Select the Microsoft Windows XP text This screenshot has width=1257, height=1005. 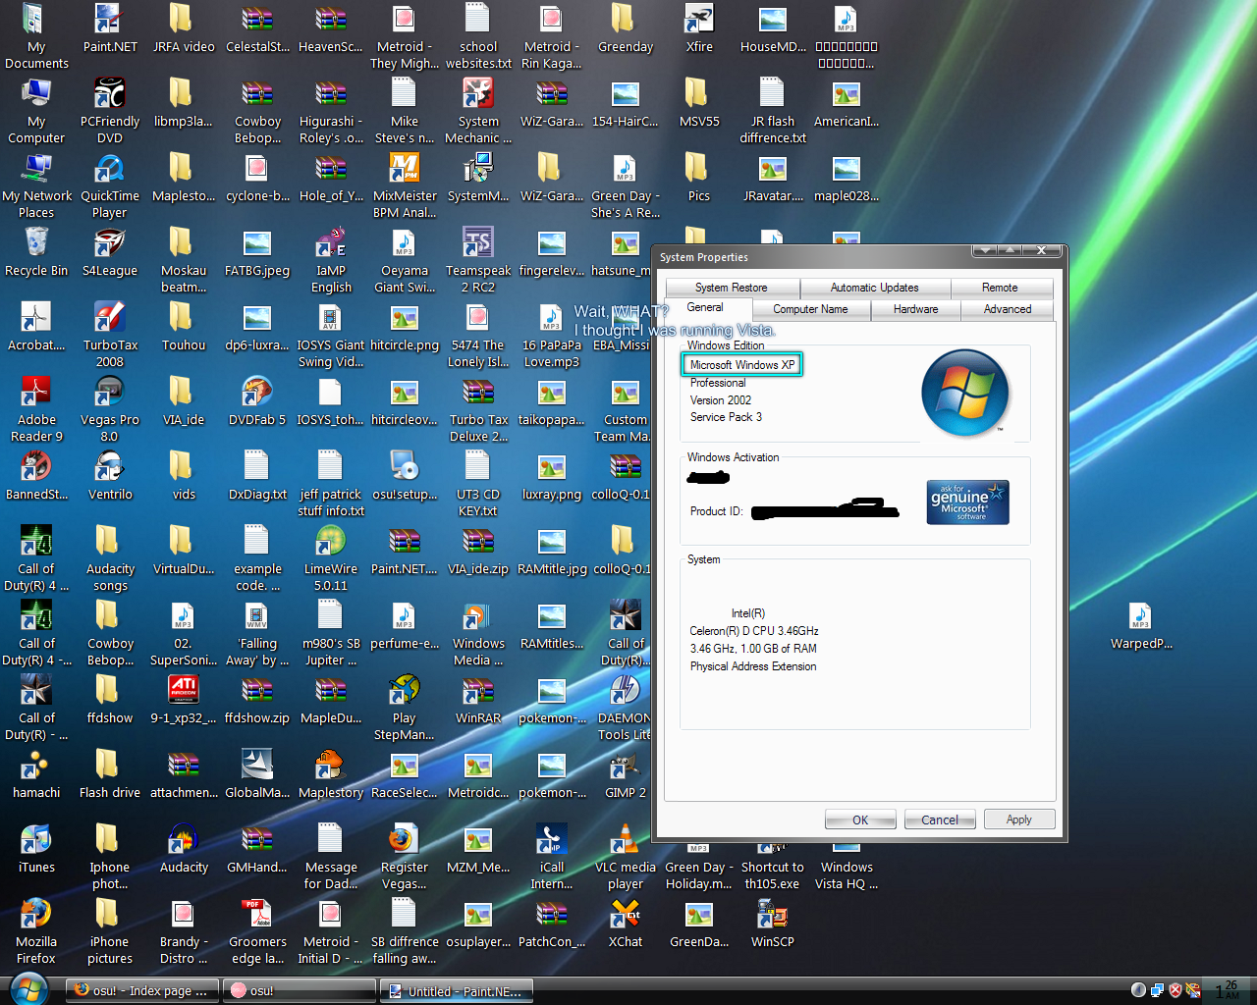pos(742,364)
